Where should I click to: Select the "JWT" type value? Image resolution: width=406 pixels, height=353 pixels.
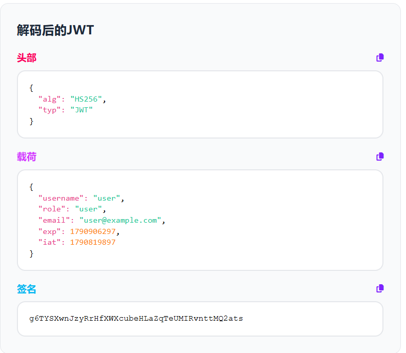[x=82, y=110]
